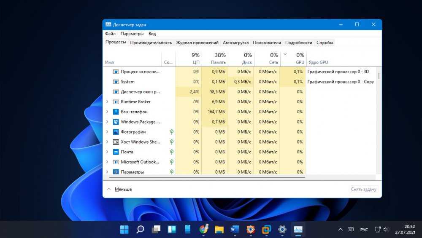Expand the Runtime Broker process group
The image size is (422, 238).
(x=107, y=102)
